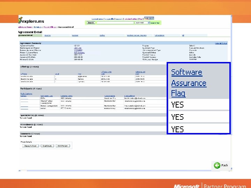Sort by Email Address column header
251x188 pixels.
tap(129, 96)
